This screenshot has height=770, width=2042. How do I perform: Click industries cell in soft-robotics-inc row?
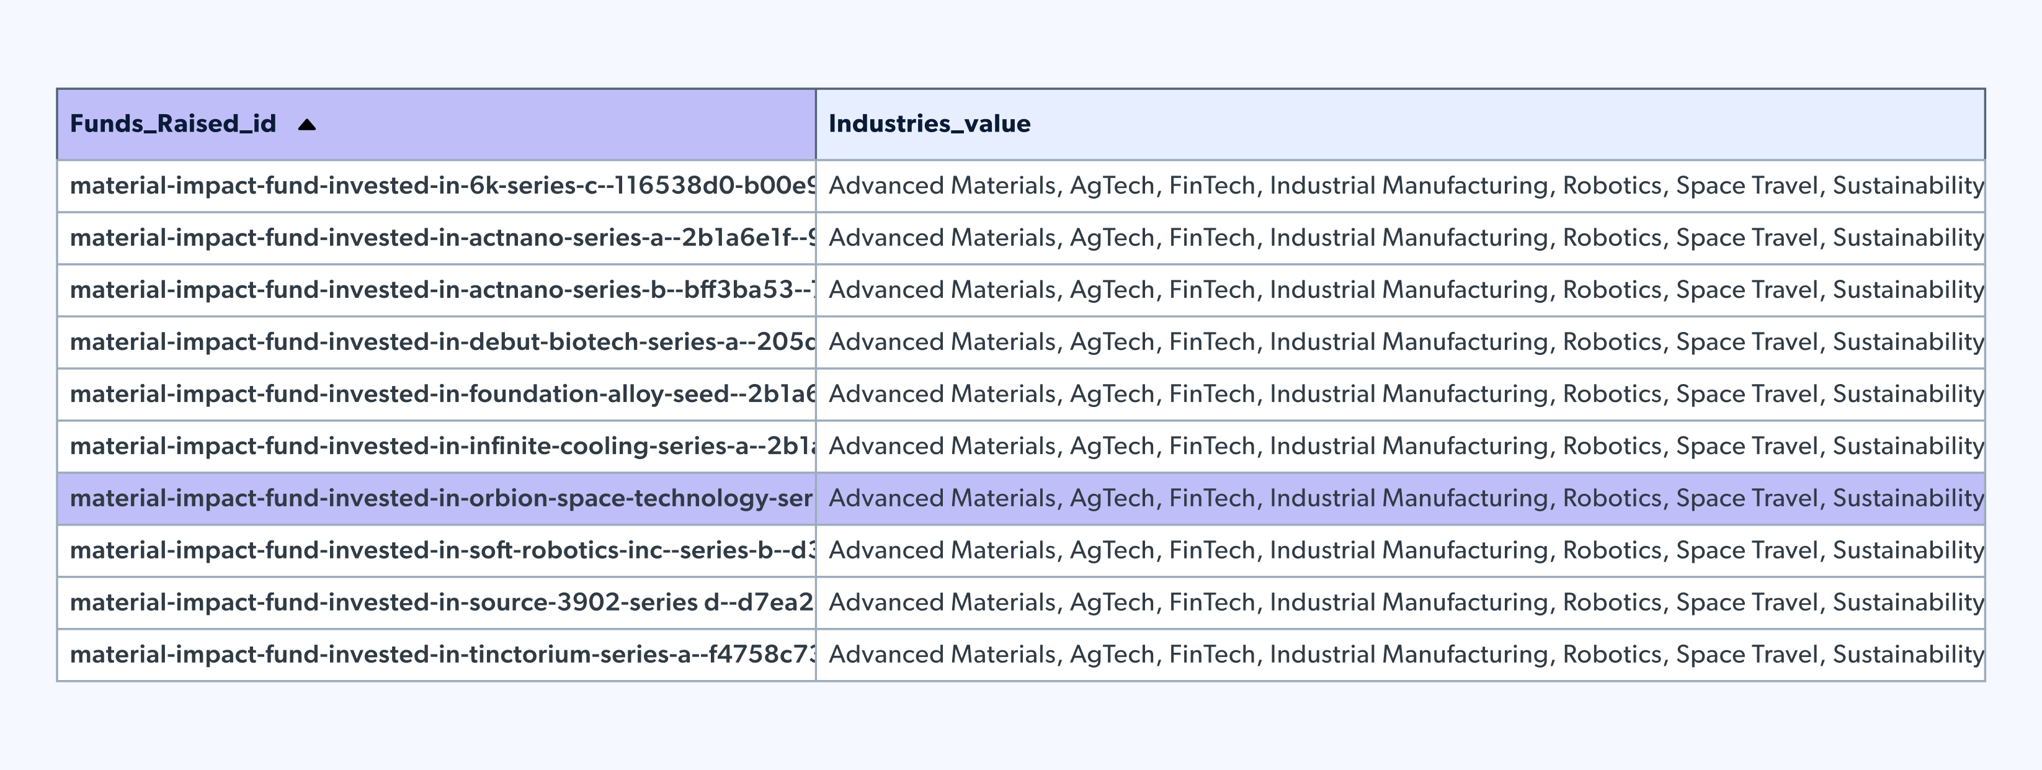(1400, 550)
